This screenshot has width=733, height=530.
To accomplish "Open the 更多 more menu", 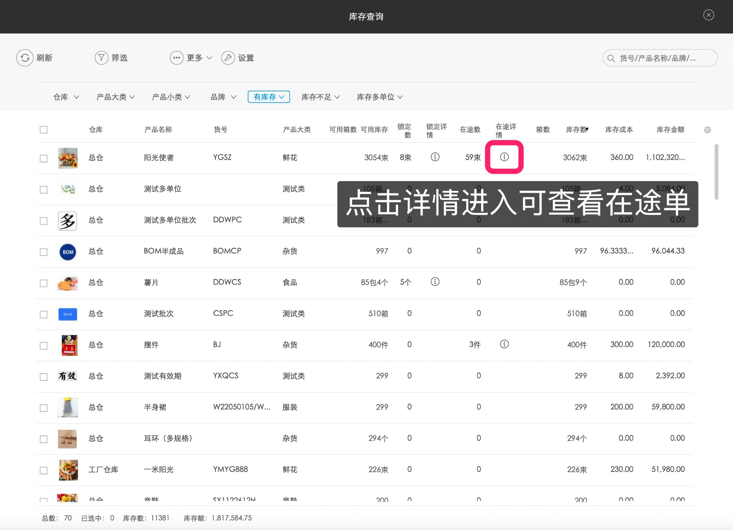I will coord(191,58).
